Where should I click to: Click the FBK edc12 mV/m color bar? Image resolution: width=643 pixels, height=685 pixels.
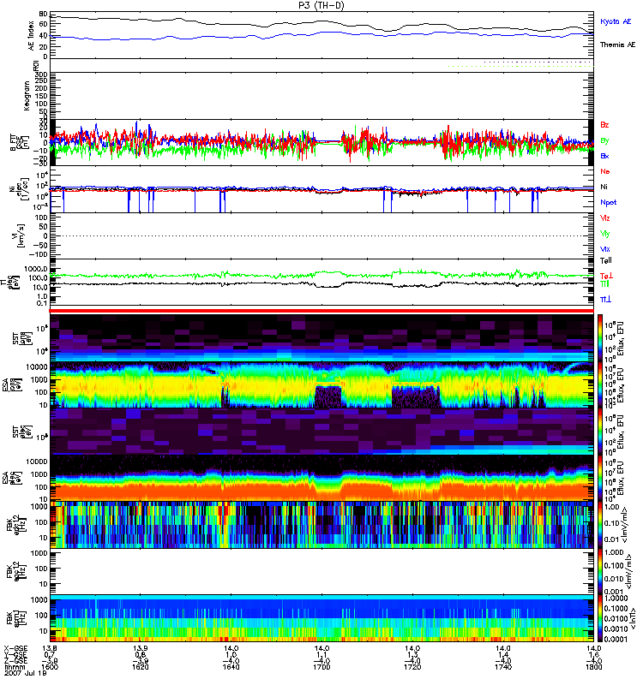point(601,525)
